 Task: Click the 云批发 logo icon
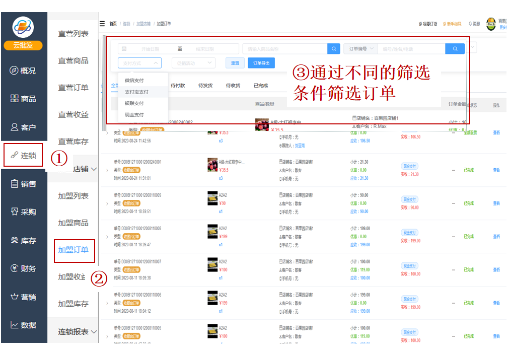pos(23,27)
